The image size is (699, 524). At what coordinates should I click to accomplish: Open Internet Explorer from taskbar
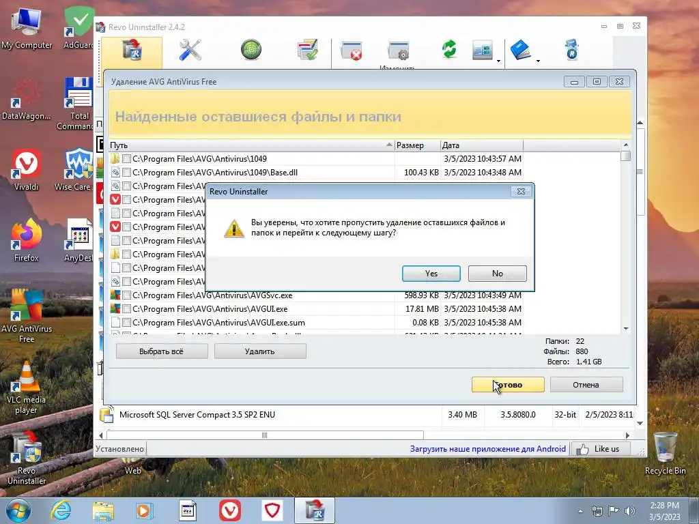61,510
